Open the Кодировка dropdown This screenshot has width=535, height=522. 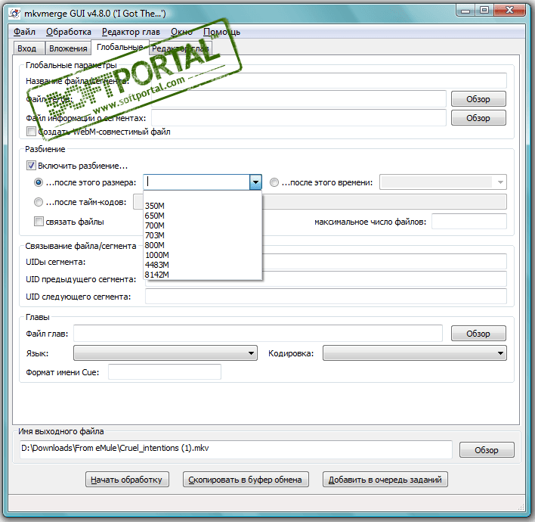coord(415,353)
